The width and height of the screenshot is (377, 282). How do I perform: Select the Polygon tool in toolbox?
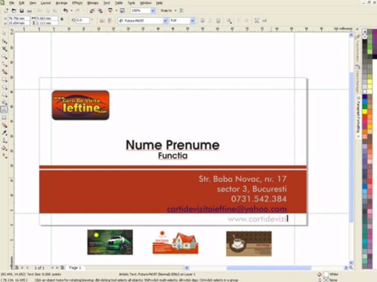pyautogui.click(x=4, y=95)
